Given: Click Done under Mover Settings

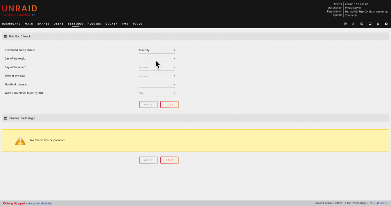Looking at the screenshot, I should 170,160.
